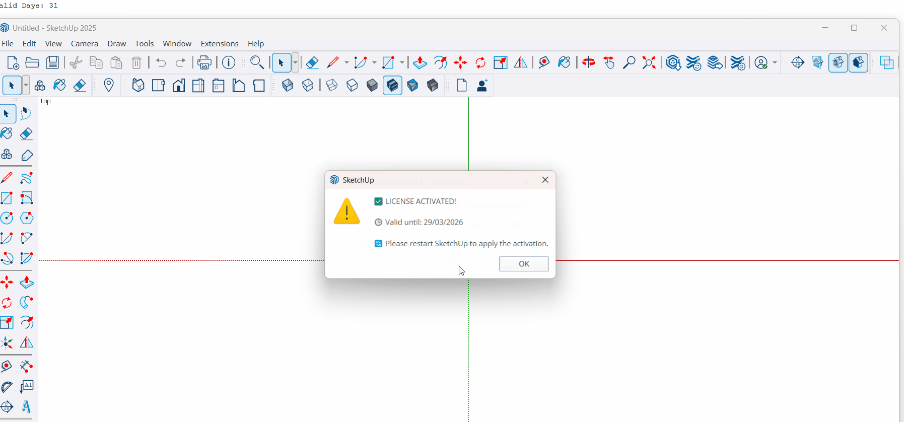Select the Orbit tool in top toolbar
The height and width of the screenshot is (422, 904).
pos(588,62)
